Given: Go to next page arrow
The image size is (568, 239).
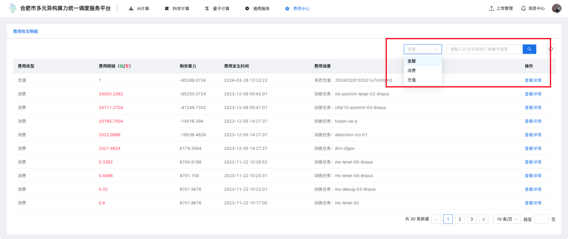Looking at the screenshot, I should pos(483,219).
